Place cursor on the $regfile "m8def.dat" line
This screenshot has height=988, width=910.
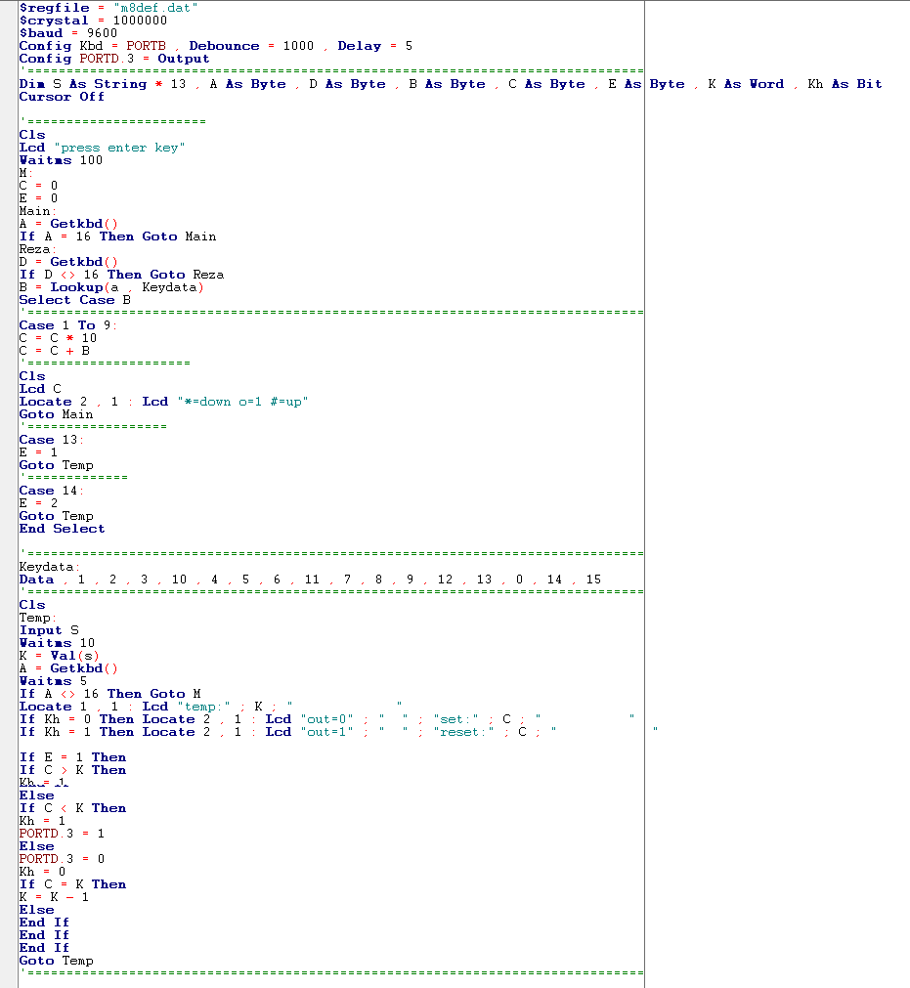[x=109, y=8]
